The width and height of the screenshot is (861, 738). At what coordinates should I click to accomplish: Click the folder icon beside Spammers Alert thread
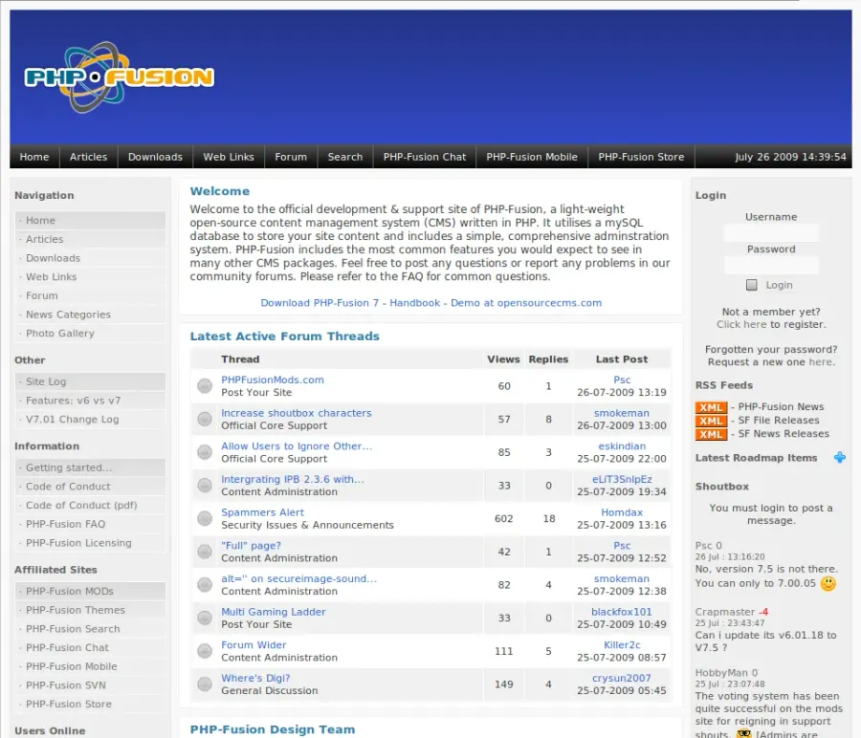click(x=205, y=518)
